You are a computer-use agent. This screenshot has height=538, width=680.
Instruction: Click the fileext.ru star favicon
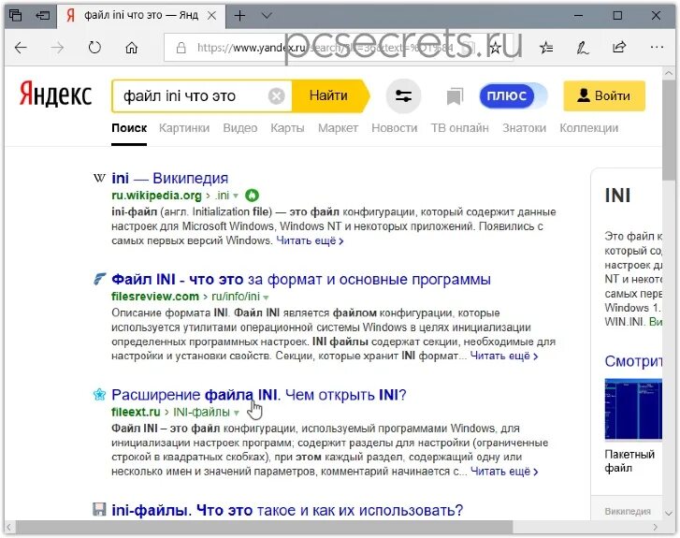pyautogui.click(x=99, y=394)
